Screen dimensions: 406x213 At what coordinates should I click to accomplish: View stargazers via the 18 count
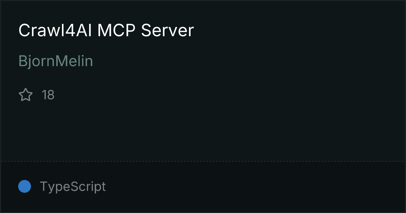pos(48,95)
